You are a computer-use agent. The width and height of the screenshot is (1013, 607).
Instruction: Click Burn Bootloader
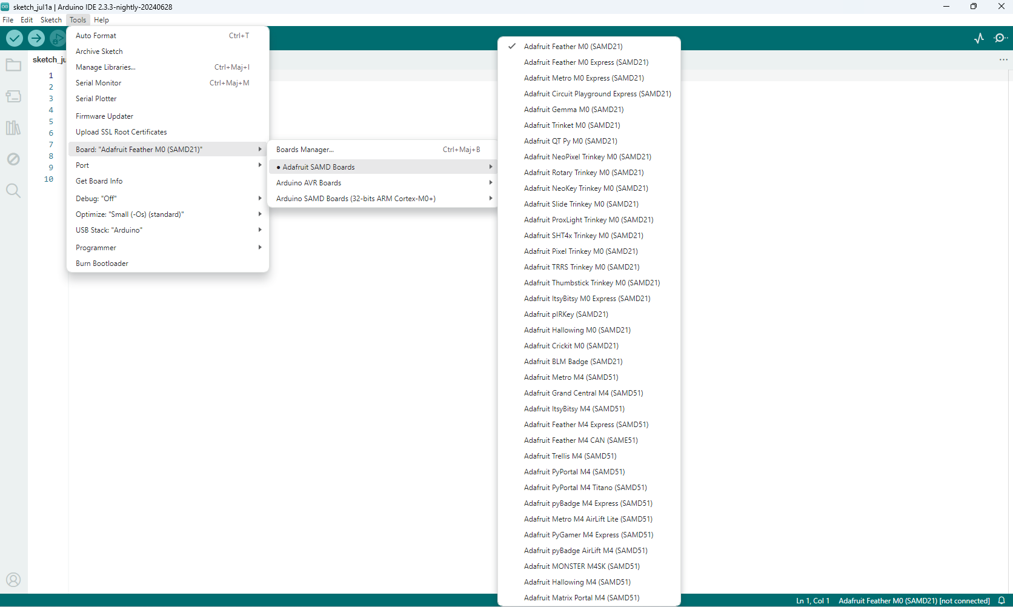click(168, 264)
